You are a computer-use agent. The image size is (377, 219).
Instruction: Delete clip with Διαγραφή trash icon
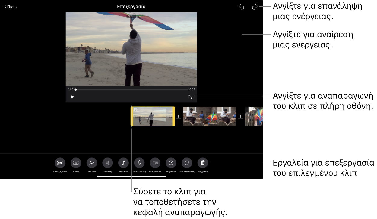tap(203, 163)
